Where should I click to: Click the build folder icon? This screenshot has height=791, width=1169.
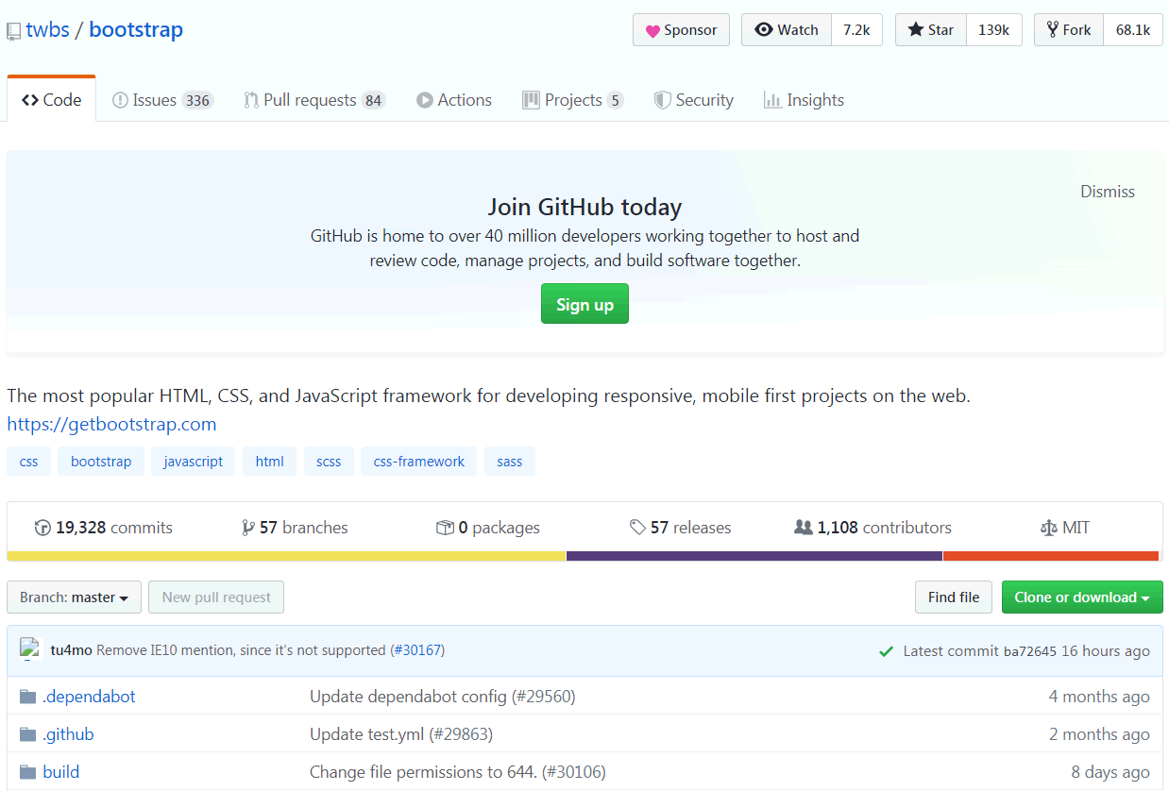pos(27,772)
